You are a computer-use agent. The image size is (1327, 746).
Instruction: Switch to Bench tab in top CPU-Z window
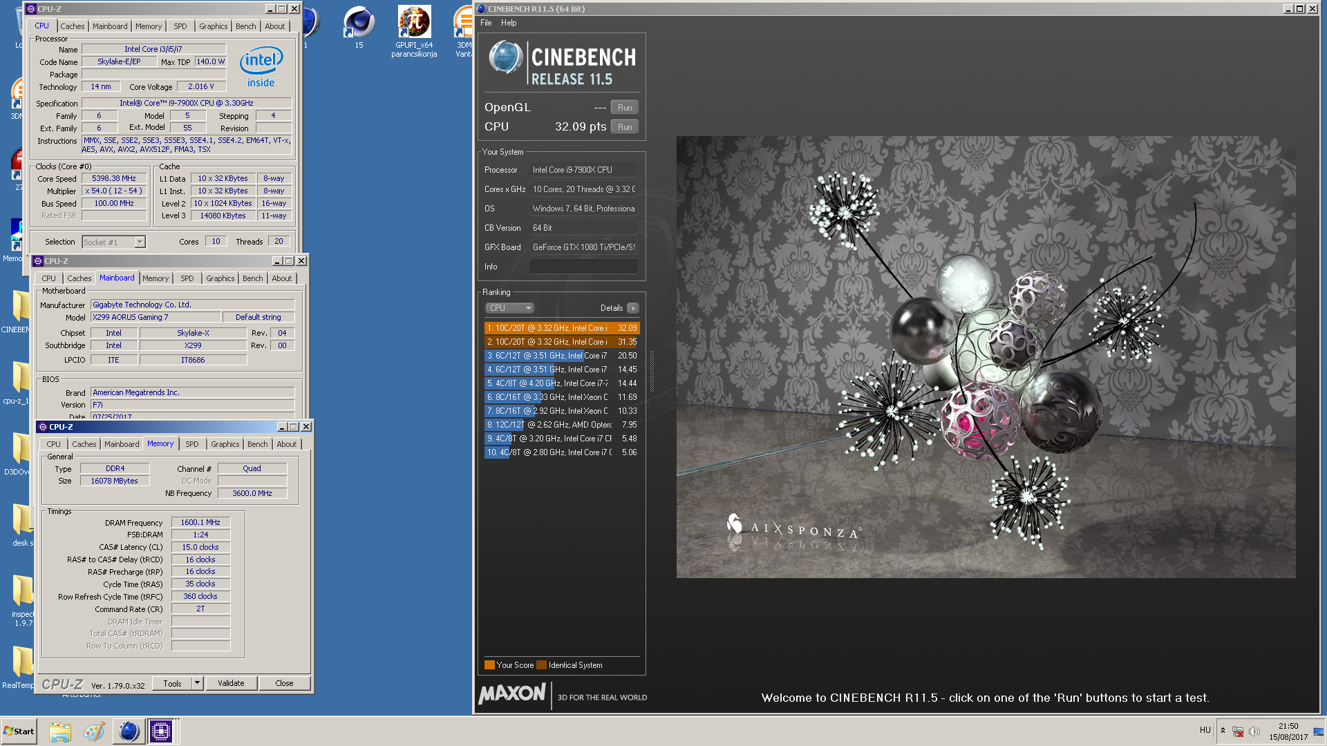[246, 26]
